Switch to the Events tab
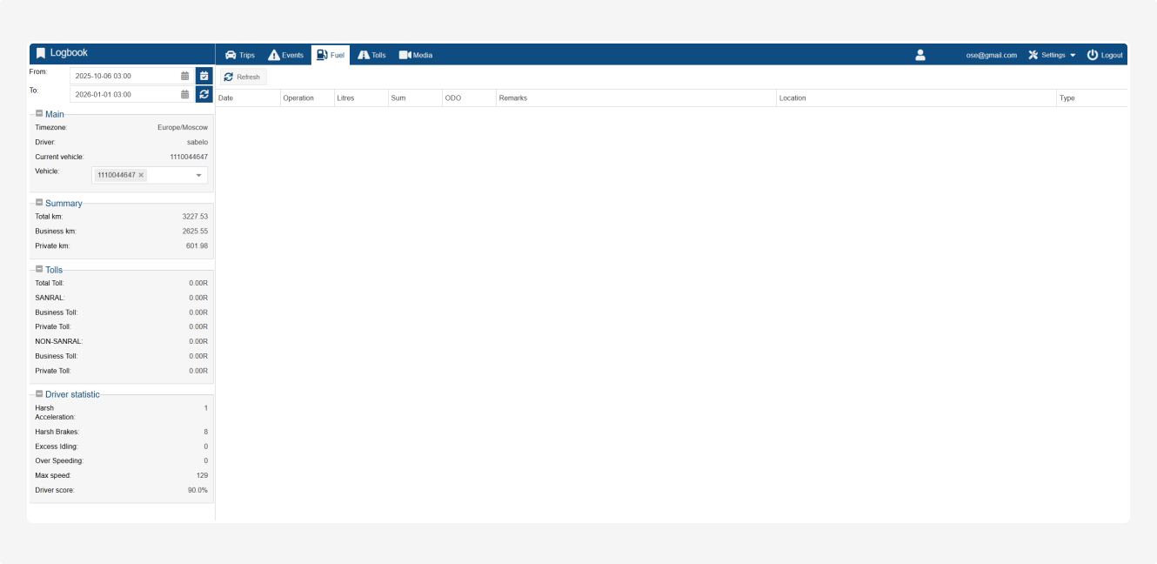 [285, 55]
